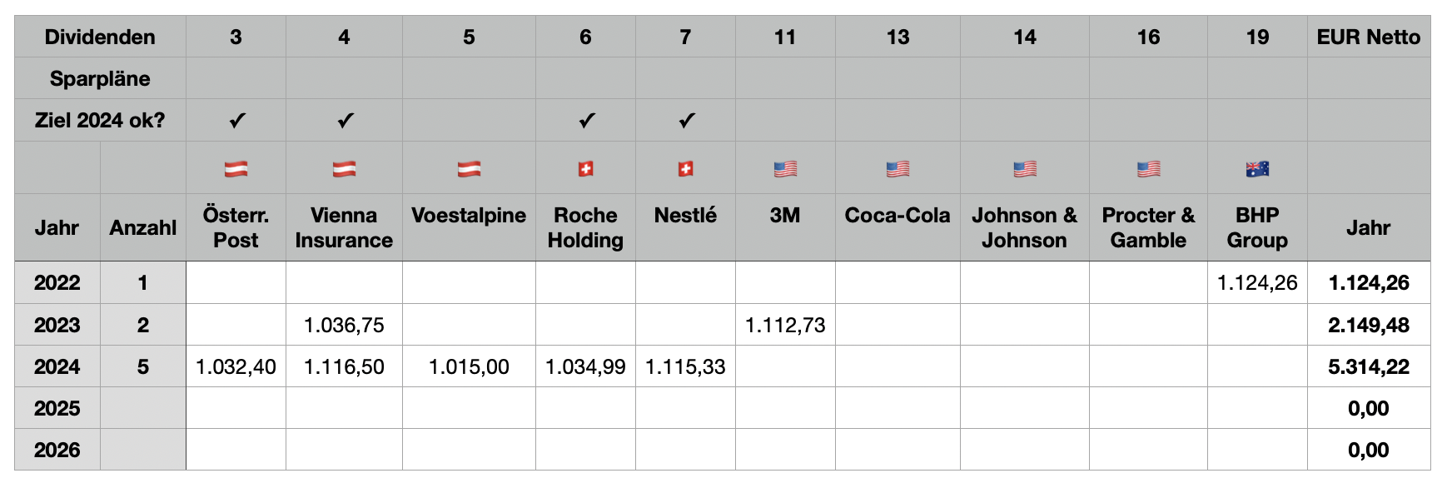Select the Swiss flag above Roche Holding
The width and height of the screenshot is (1447, 488).
coord(585,169)
